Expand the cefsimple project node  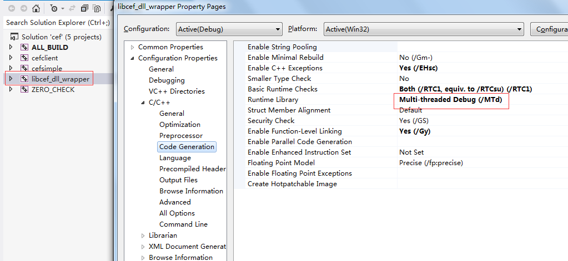pyautogui.click(x=11, y=68)
